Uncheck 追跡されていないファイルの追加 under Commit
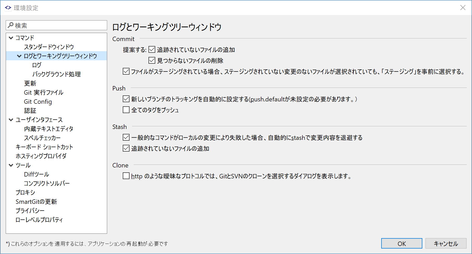472x254 pixels. pos(152,49)
